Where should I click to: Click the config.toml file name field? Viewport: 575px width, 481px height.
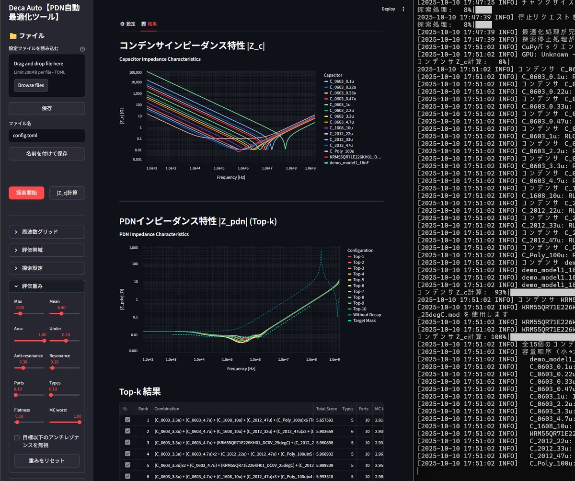pyautogui.click(x=47, y=136)
